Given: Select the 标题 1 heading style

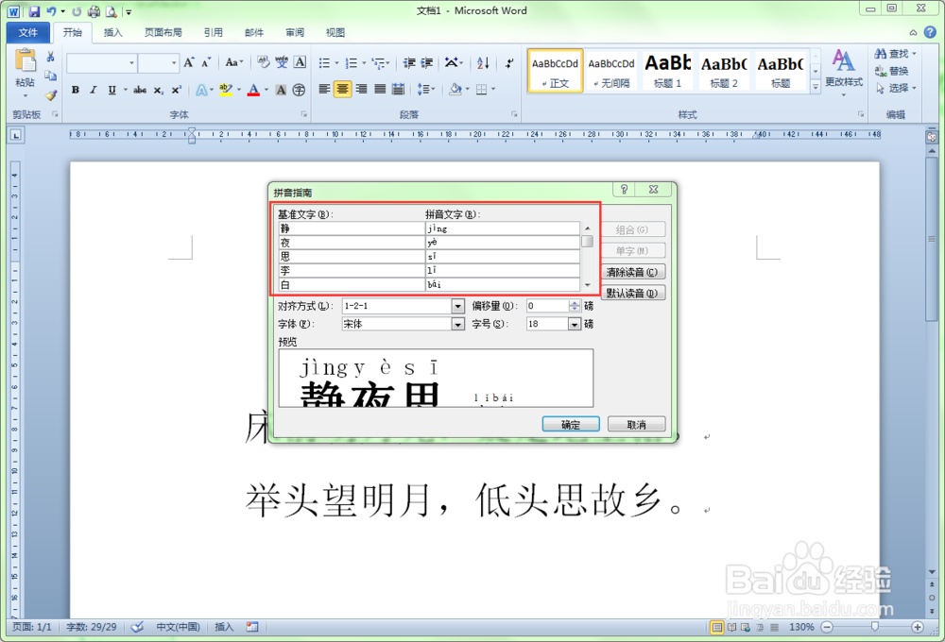Looking at the screenshot, I should [667, 71].
